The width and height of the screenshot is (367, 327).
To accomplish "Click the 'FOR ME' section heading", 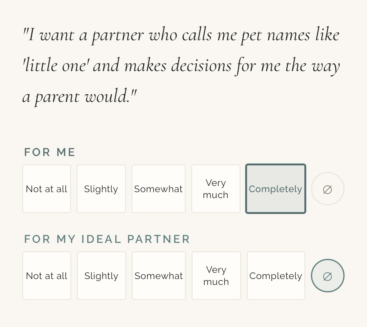I will pos(50,152).
